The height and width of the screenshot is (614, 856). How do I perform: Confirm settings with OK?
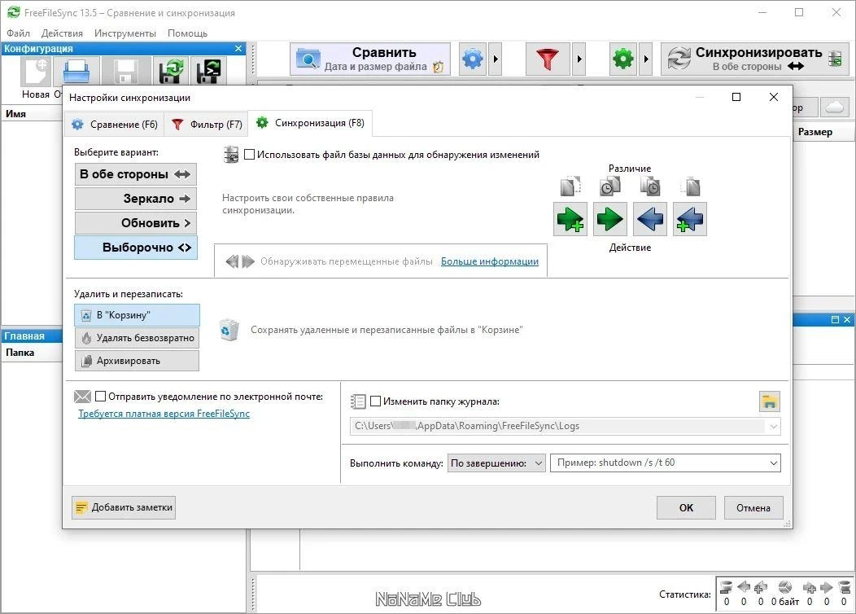point(686,508)
